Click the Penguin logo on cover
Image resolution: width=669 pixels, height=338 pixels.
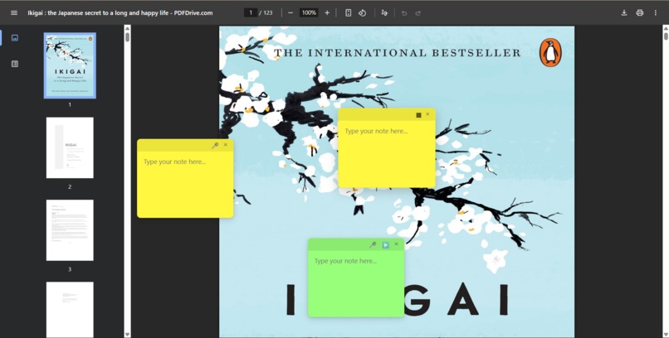click(x=550, y=53)
